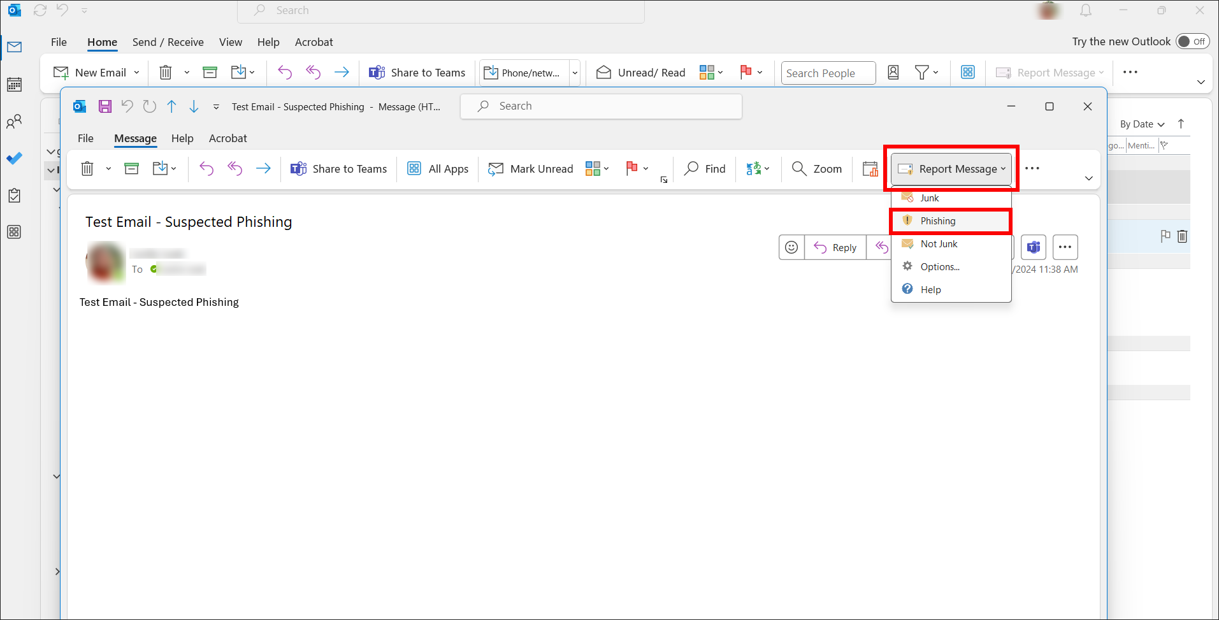Switch off the Try the new Outlook toggle

tap(1192, 41)
